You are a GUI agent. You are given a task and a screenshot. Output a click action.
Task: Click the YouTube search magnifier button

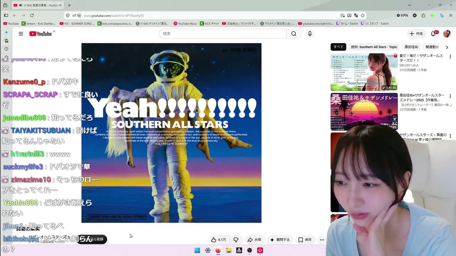294,34
